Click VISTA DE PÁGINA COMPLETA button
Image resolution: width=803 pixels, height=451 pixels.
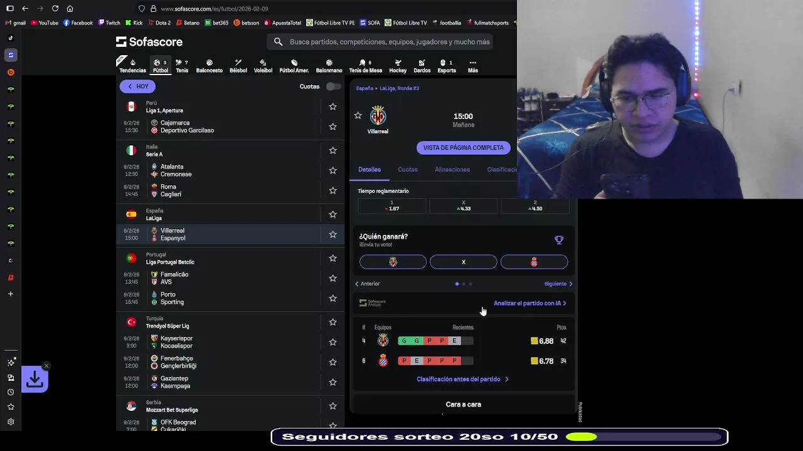click(464, 148)
